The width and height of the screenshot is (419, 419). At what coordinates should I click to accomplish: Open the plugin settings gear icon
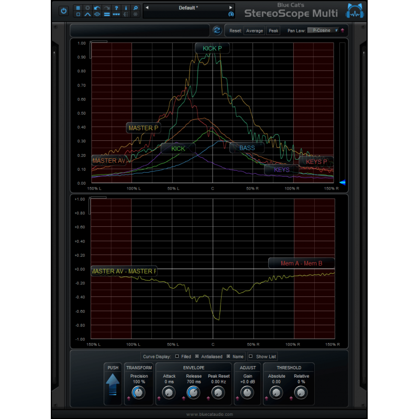[x=87, y=8]
